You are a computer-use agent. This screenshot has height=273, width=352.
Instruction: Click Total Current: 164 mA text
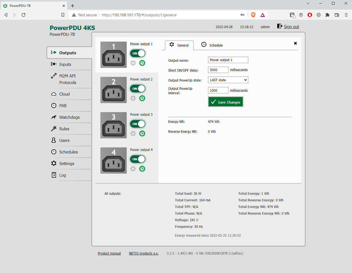click(193, 200)
